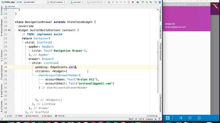Open the Device File Explorer side panel
The height and width of the screenshot is (123, 220).
[x=161, y=103]
